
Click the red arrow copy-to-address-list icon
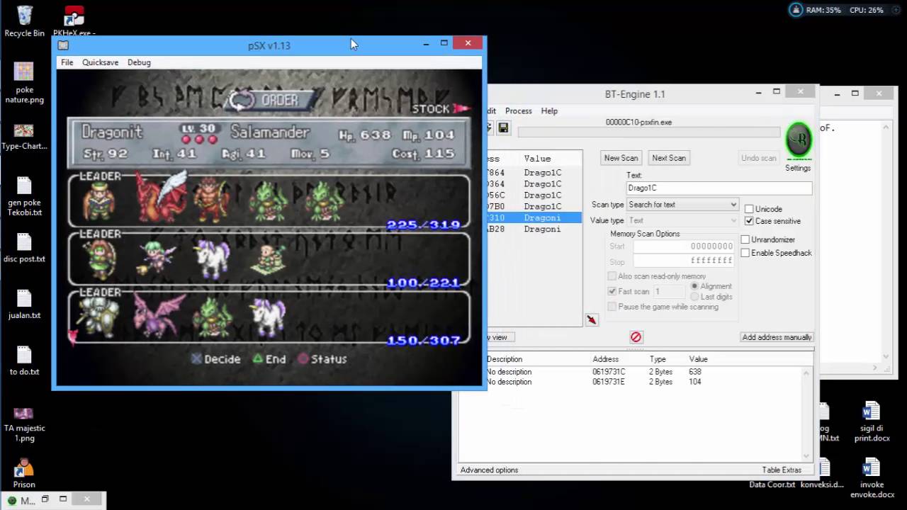tap(592, 320)
